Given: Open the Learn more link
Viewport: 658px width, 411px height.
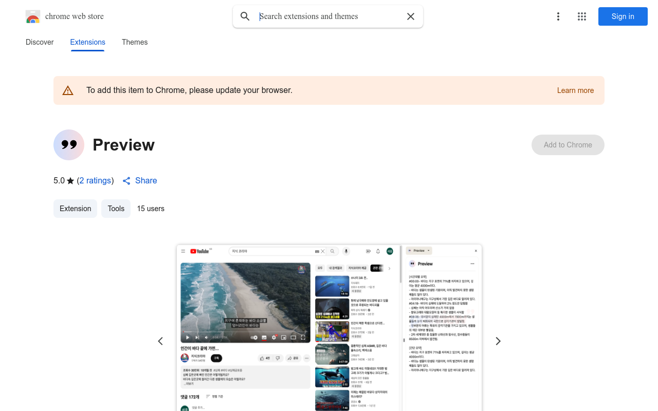Looking at the screenshot, I should 575,90.
